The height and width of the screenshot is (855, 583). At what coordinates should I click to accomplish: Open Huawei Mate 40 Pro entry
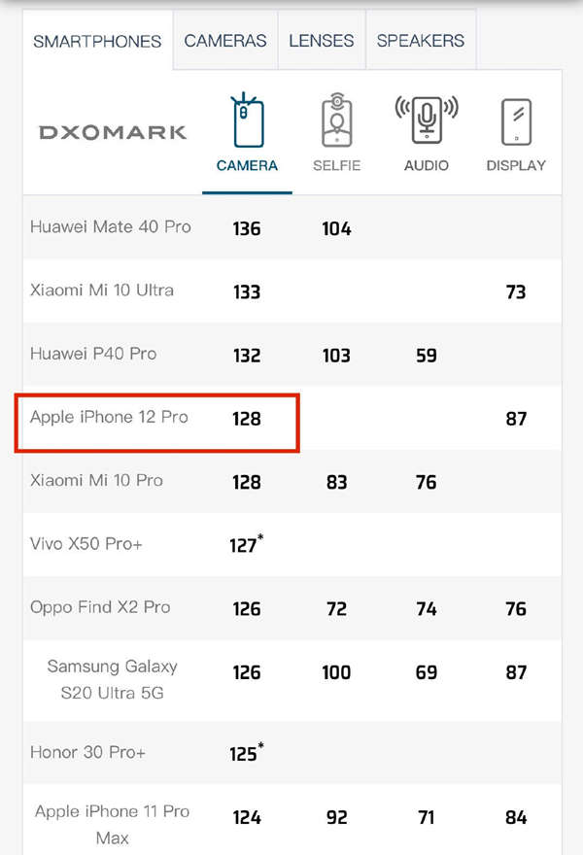click(x=111, y=226)
